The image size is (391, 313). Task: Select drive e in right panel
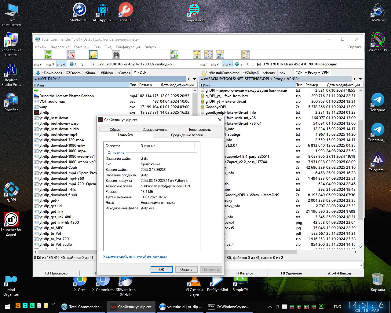pyautogui.click(x=227, y=64)
